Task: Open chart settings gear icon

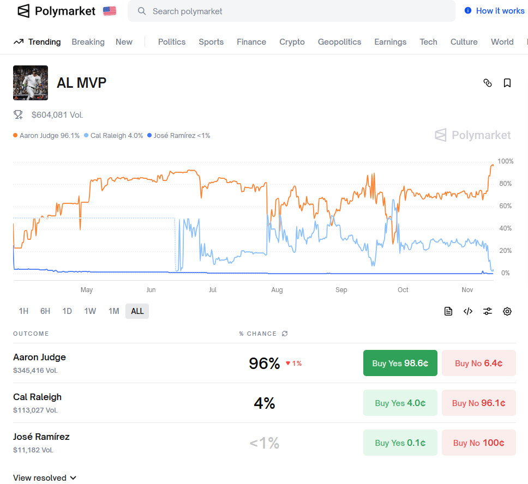Action: (x=507, y=311)
